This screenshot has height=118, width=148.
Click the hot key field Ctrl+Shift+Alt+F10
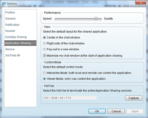click(x=70, y=98)
